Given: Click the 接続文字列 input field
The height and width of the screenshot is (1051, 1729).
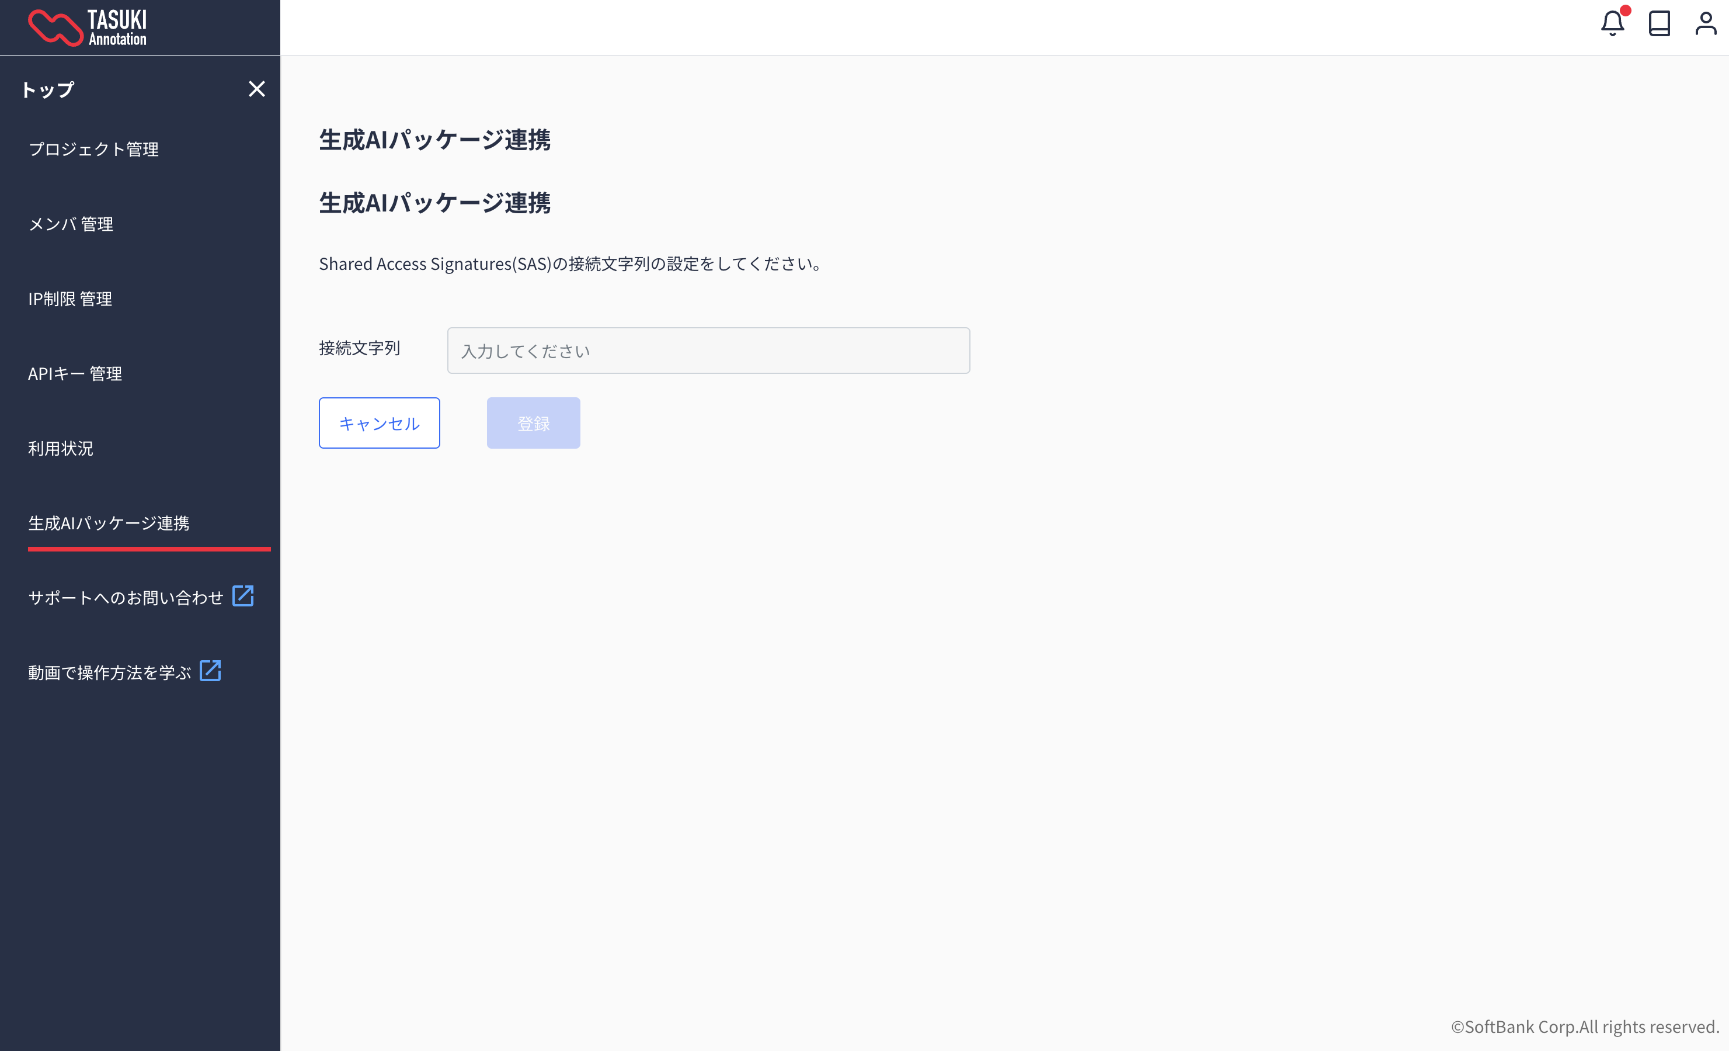Looking at the screenshot, I should click(708, 351).
